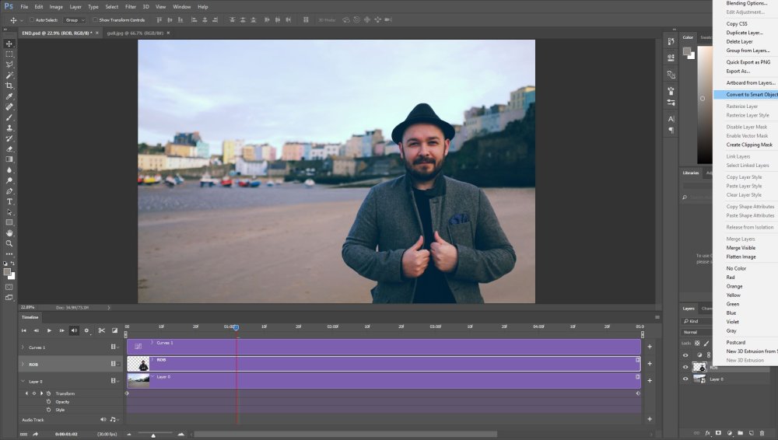778x440 pixels.
Task: Select the Clone Stamp tool
Action: 9,128
